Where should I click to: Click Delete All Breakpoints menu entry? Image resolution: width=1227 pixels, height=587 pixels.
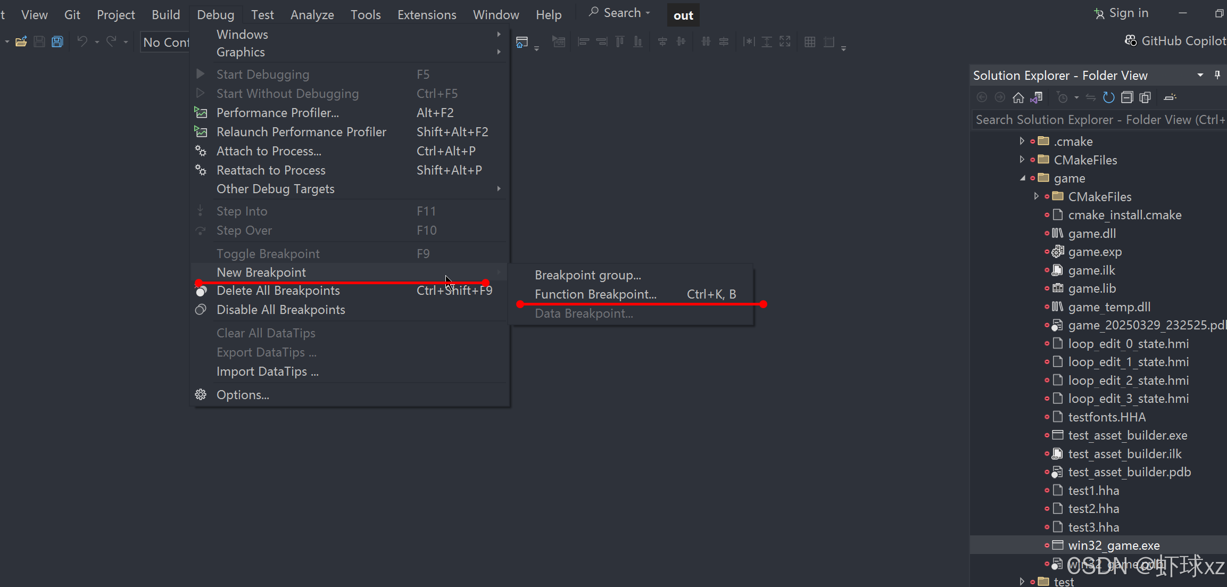click(x=278, y=291)
